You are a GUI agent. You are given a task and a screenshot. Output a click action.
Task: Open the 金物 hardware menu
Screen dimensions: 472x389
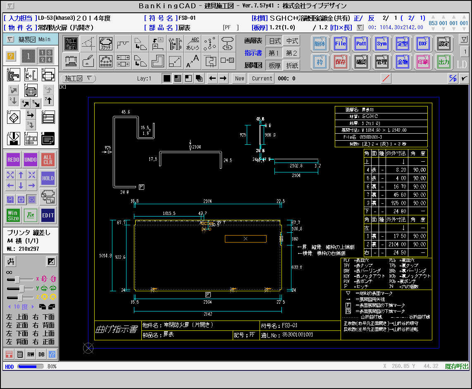tap(403, 62)
